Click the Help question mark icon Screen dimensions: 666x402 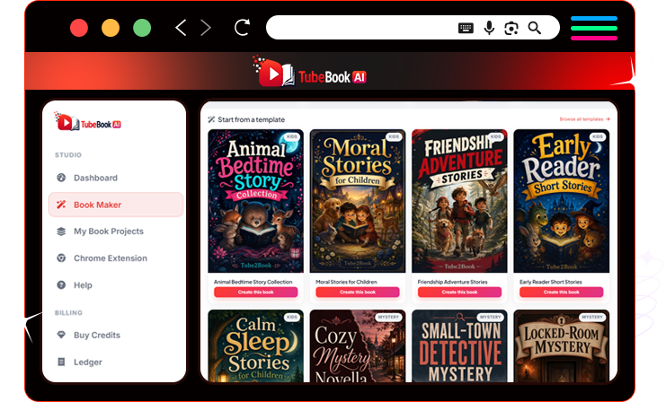[61, 285]
